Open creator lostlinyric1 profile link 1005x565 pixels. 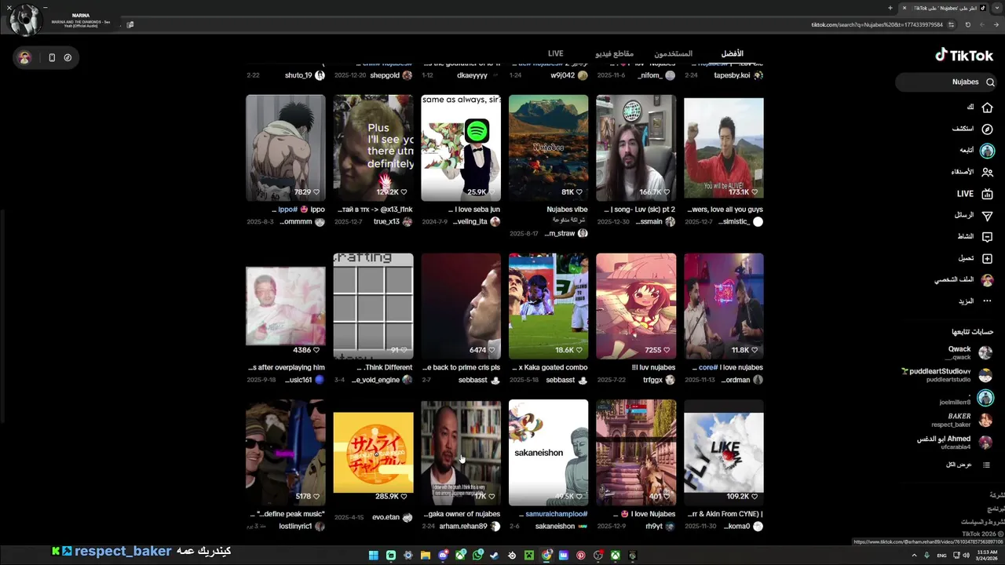pos(295,527)
